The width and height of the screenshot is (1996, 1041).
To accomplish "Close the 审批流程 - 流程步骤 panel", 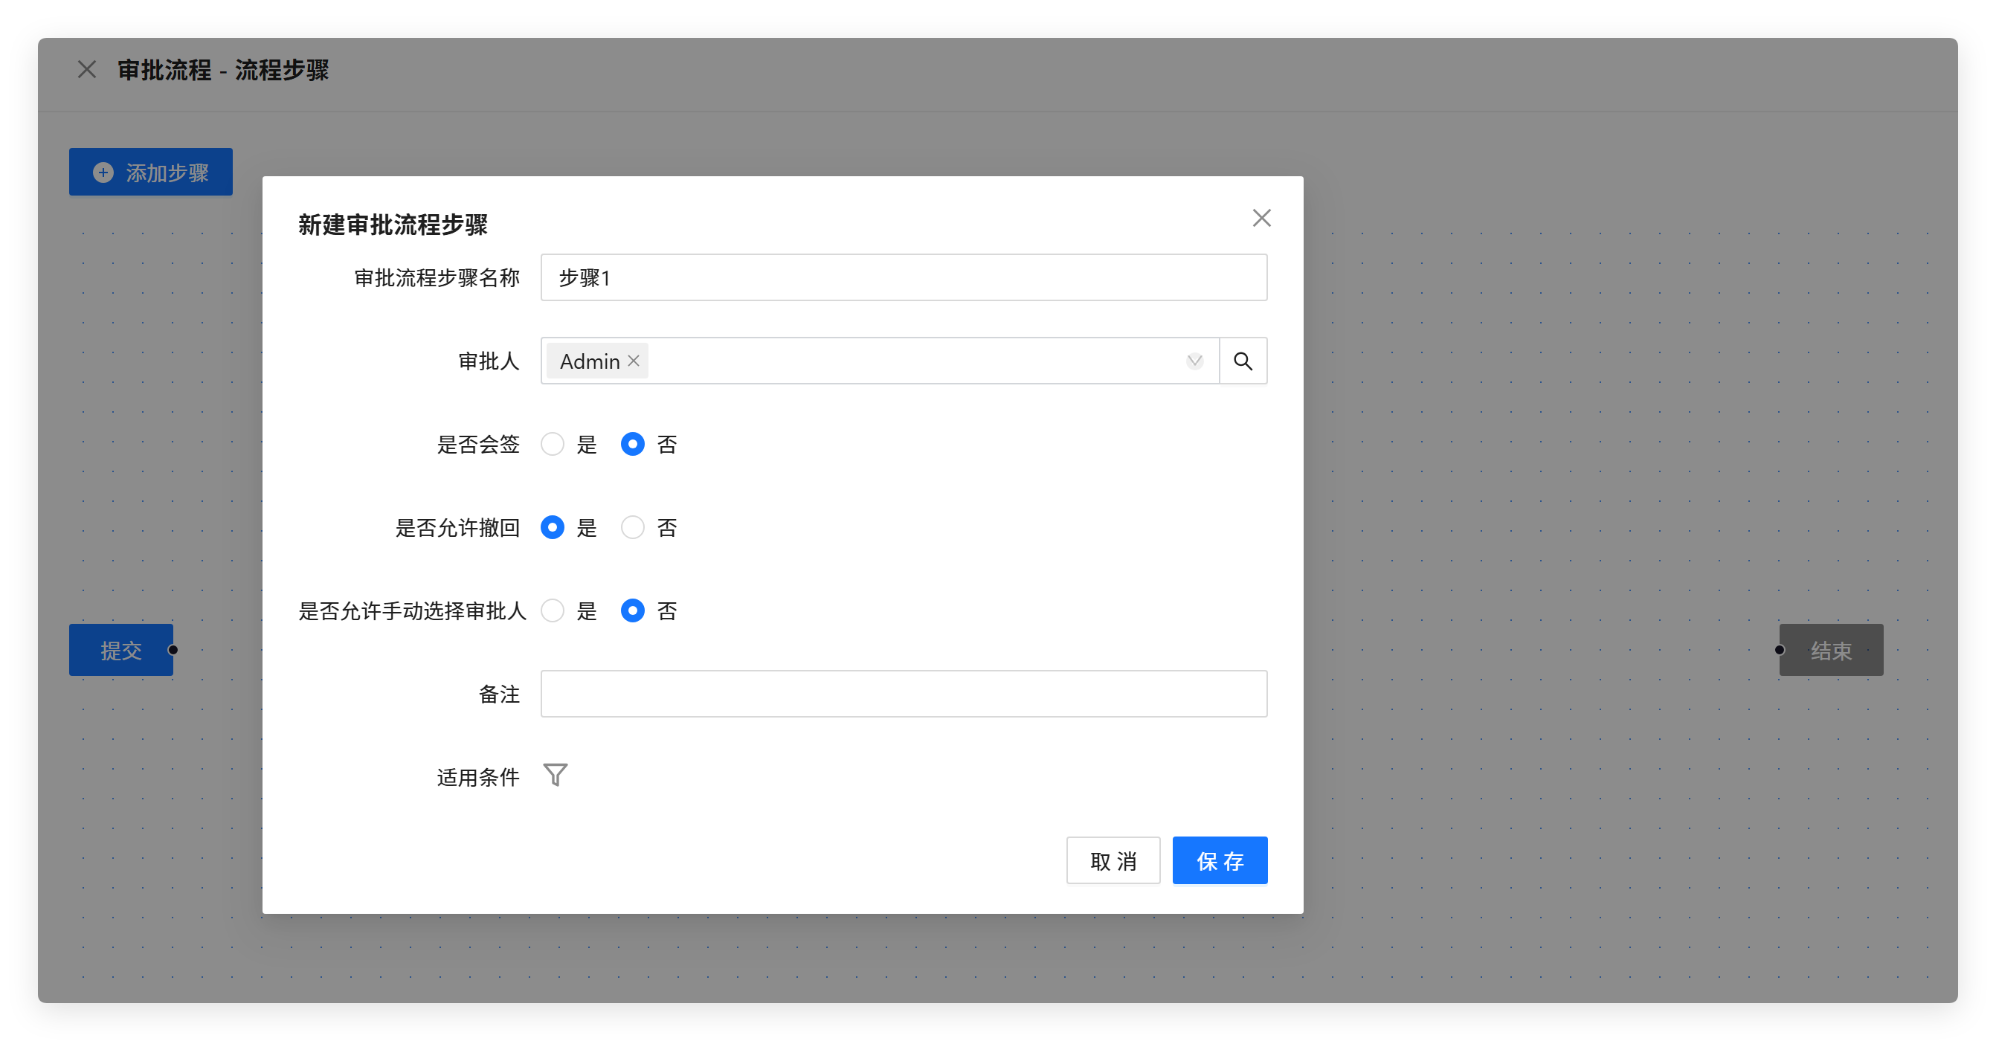I will [87, 70].
